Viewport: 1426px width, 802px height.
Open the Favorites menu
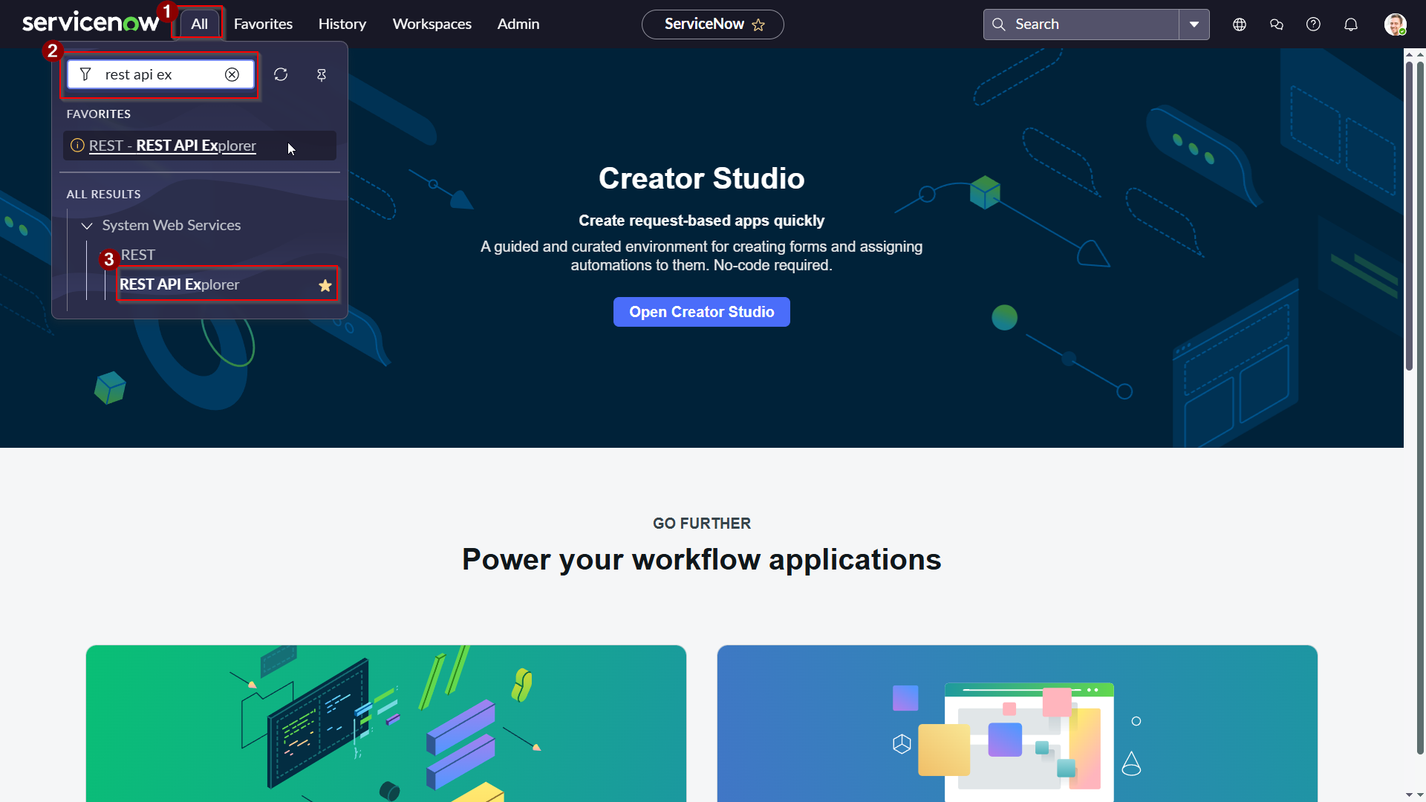click(263, 25)
